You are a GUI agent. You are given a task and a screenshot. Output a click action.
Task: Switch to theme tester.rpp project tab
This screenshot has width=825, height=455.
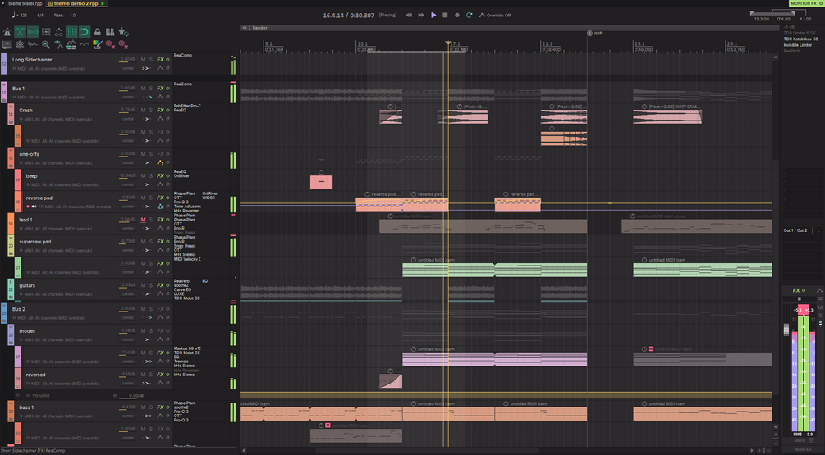[x=25, y=3]
